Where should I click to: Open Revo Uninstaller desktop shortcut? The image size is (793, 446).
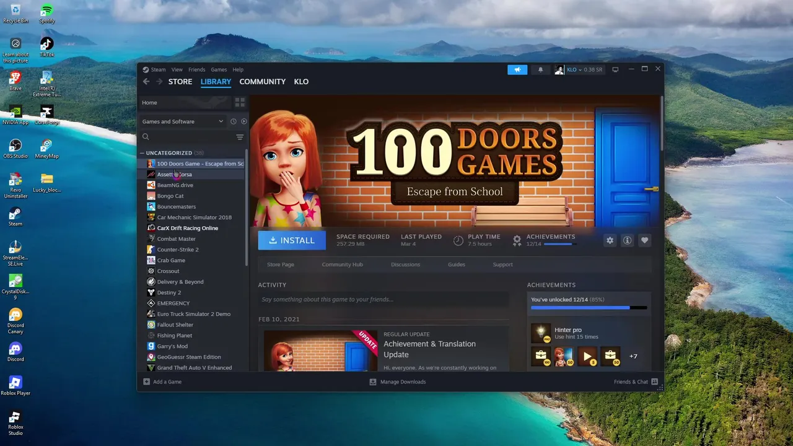coord(15,186)
